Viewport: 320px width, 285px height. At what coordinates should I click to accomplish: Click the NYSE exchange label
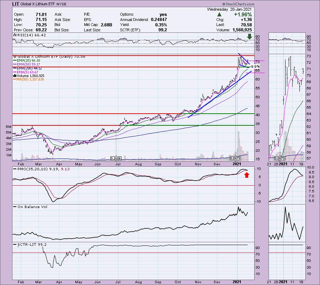(x=61, y=4)
